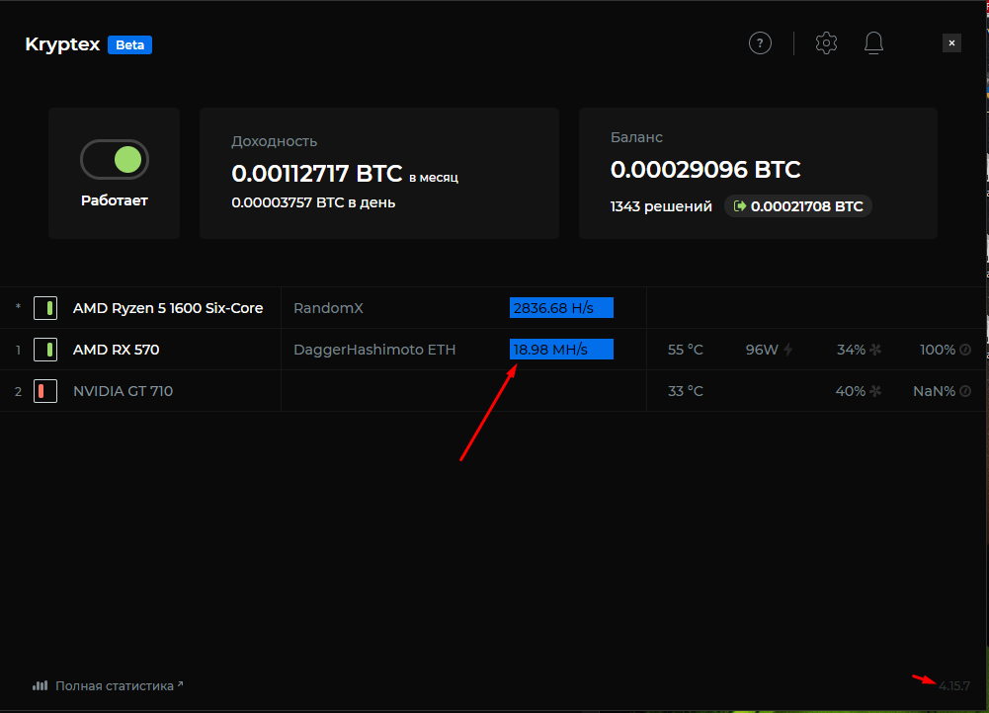Click the blue Beta badge
Viewport: 989px width, 713px height.
(130, 44)
